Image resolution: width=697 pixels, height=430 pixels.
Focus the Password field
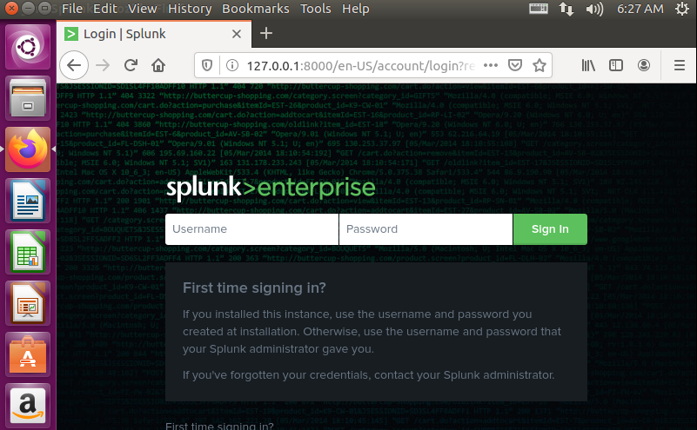coord(426,229)
